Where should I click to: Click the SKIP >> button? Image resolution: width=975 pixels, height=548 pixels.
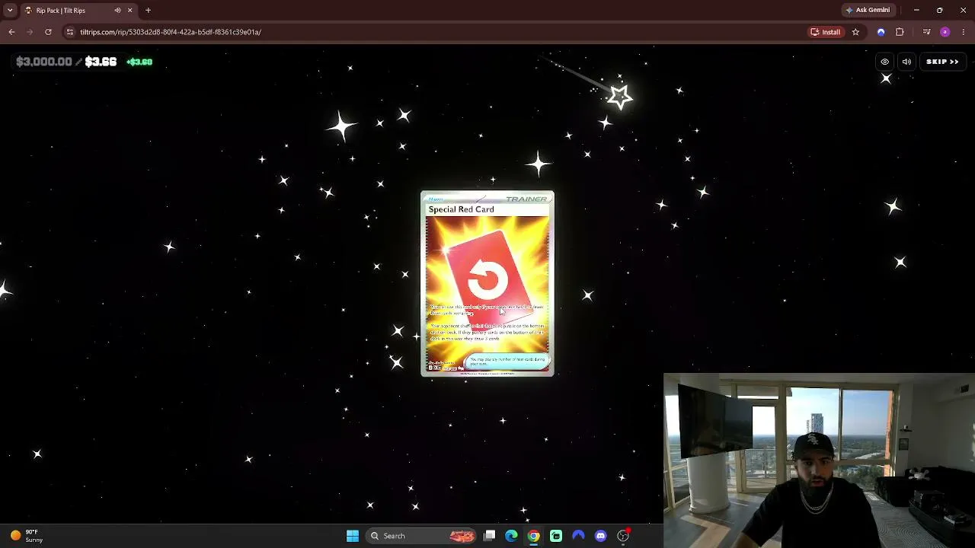[x=942, y=62]
